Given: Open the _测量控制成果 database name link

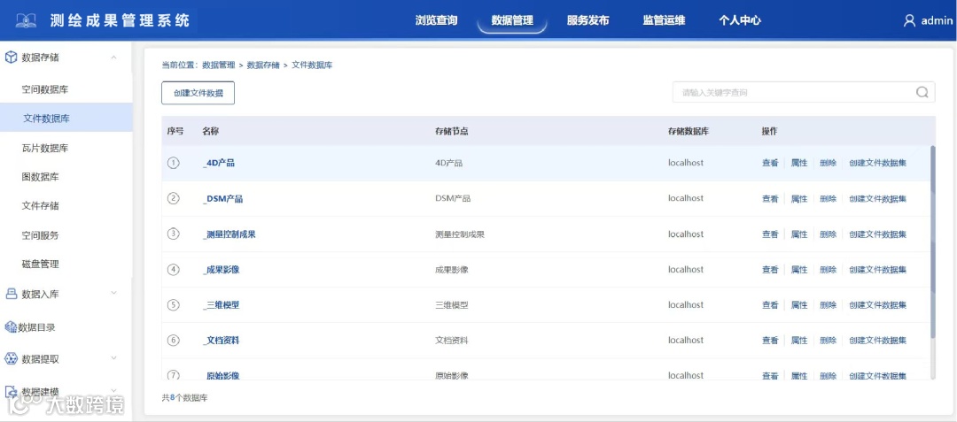Looking at the screenshot, I should point(229,234).
